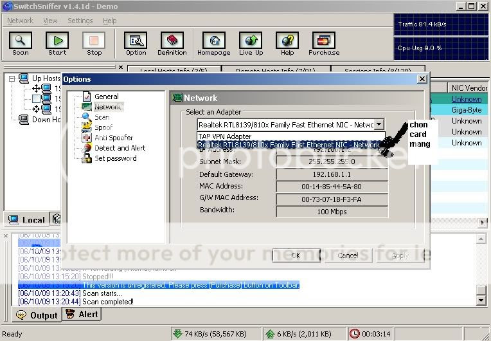Choose TAP VPN Adapter from list
Image resolution: width=491 pixels, height=341 pixels.
(291, 136)
